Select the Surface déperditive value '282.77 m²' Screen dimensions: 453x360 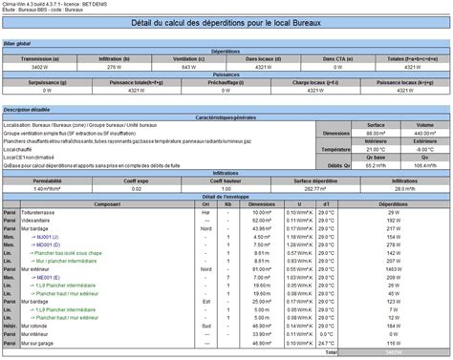(x=315, y=189)
